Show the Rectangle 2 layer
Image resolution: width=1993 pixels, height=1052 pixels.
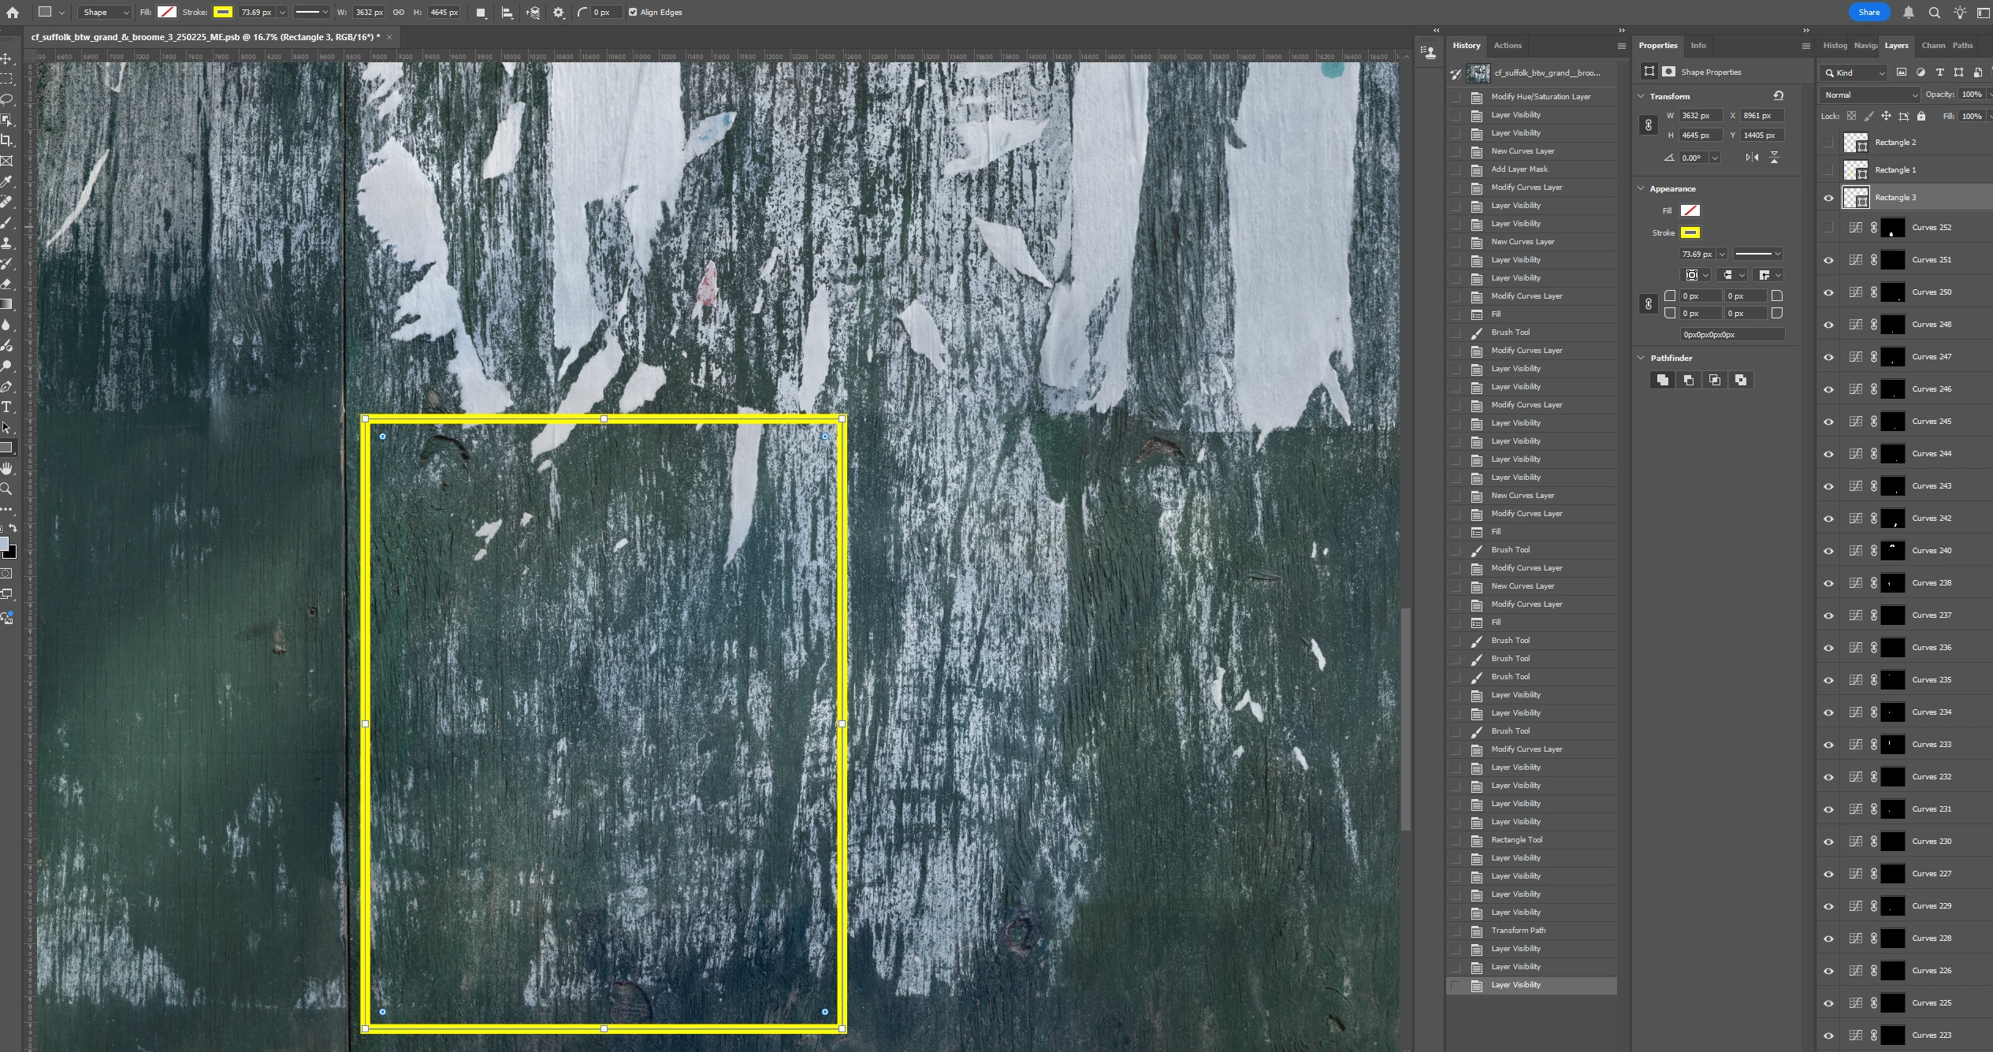pos(1828,143)
